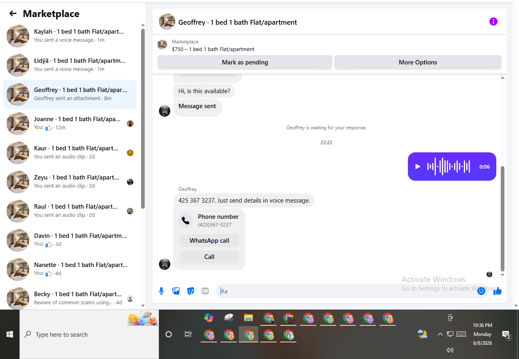Seek within the voice message waveform
519x359 pixels.
point(448,167)
